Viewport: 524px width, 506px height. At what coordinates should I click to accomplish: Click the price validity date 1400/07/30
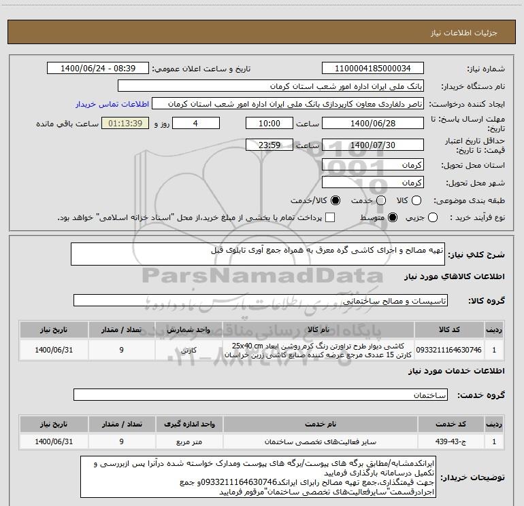click(x=373, y=145)
